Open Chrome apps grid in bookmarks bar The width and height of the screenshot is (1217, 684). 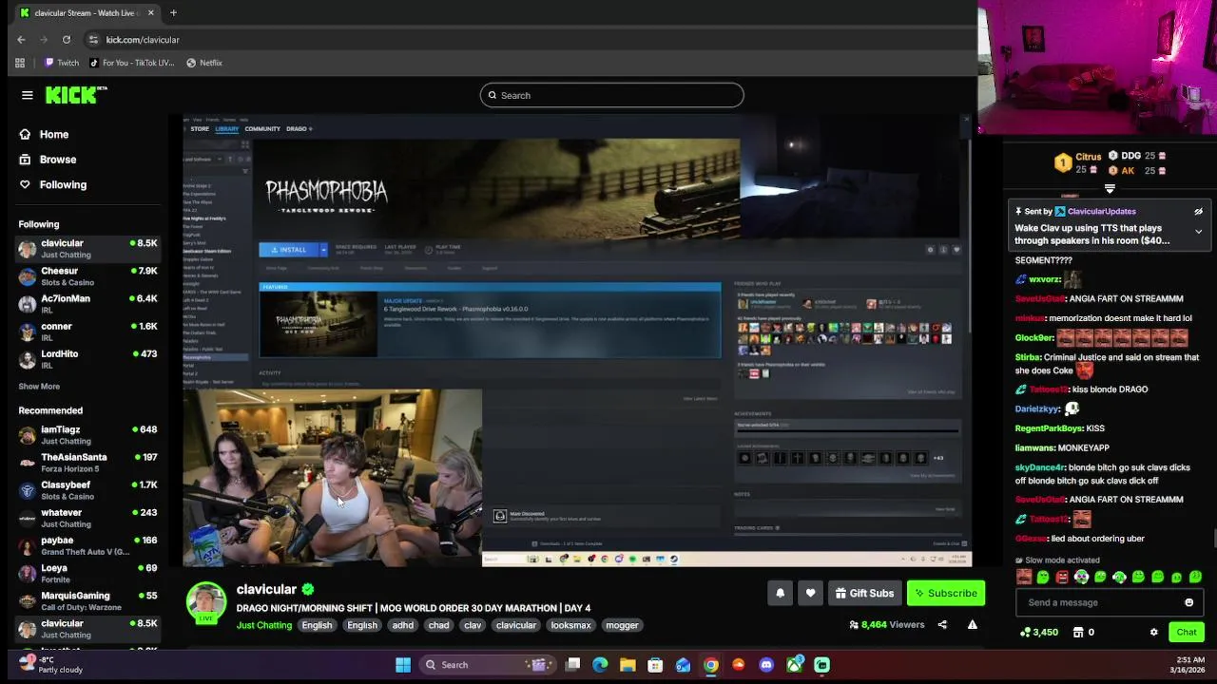pyautogui.click(x=20, y=63)
